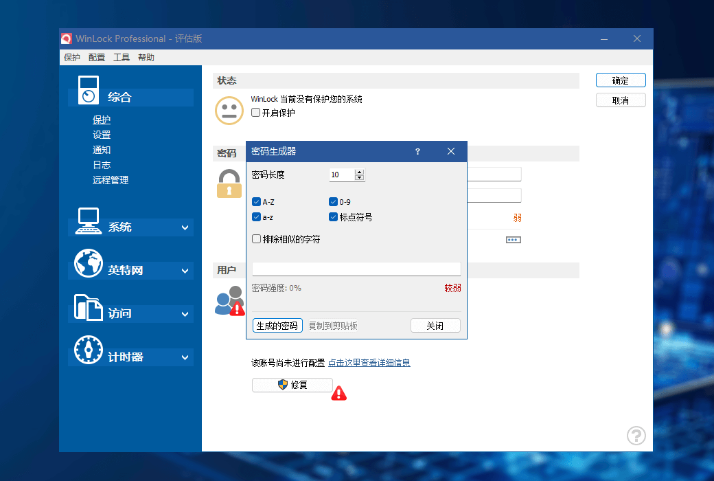714x481 pixels.
Task: Select the General (综合) device icon
Action: click(89, 90)
